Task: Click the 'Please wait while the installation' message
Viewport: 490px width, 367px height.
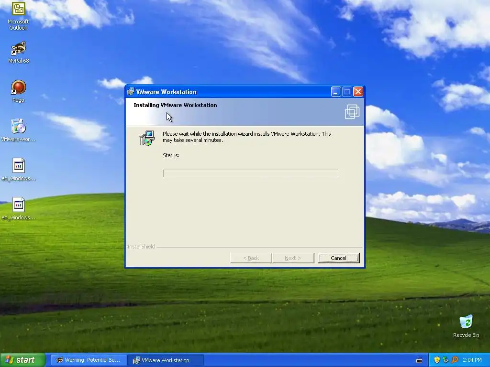Action: pos(247,137)
